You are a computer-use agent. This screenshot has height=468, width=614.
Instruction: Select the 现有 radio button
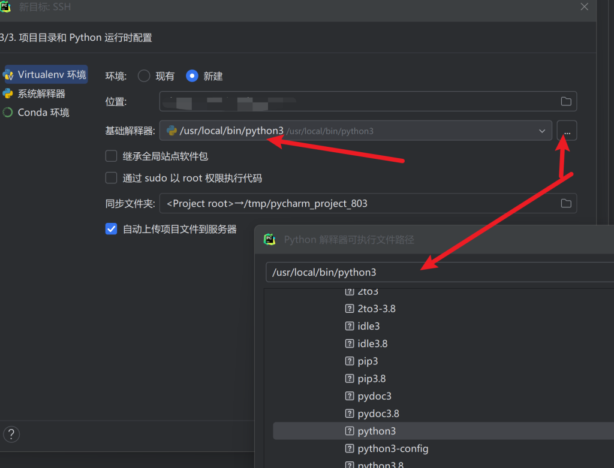[x=144, y=76]
